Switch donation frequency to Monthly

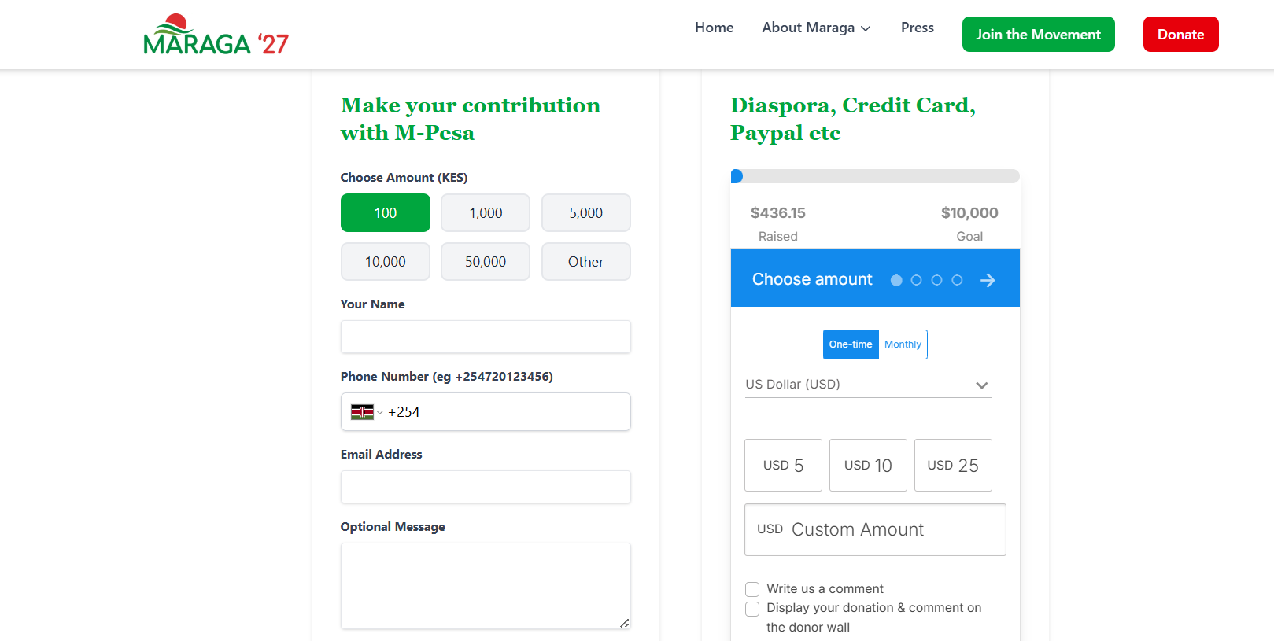click(903, 344)
